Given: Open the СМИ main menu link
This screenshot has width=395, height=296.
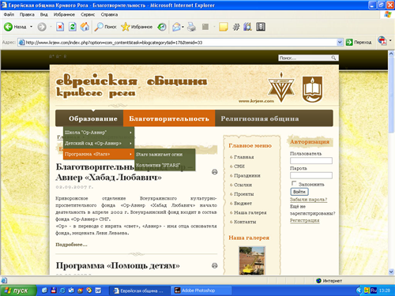Looking at the screenshot, I should pos(239,167).
